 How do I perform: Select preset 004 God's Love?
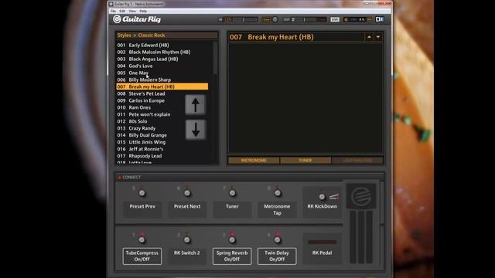162,66
